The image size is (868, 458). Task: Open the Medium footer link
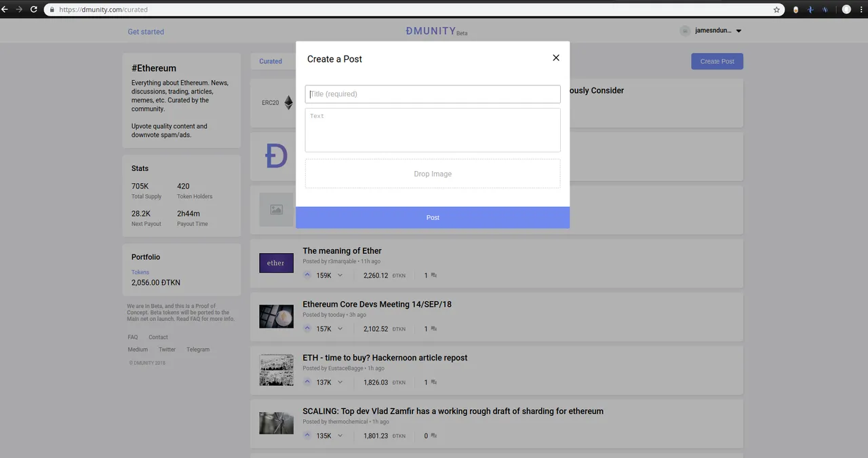138,349
